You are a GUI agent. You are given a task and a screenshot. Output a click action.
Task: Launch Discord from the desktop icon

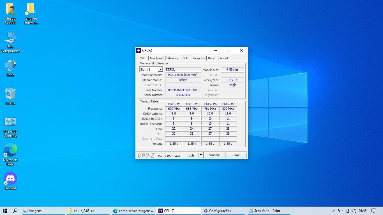(x=10, y=181)
